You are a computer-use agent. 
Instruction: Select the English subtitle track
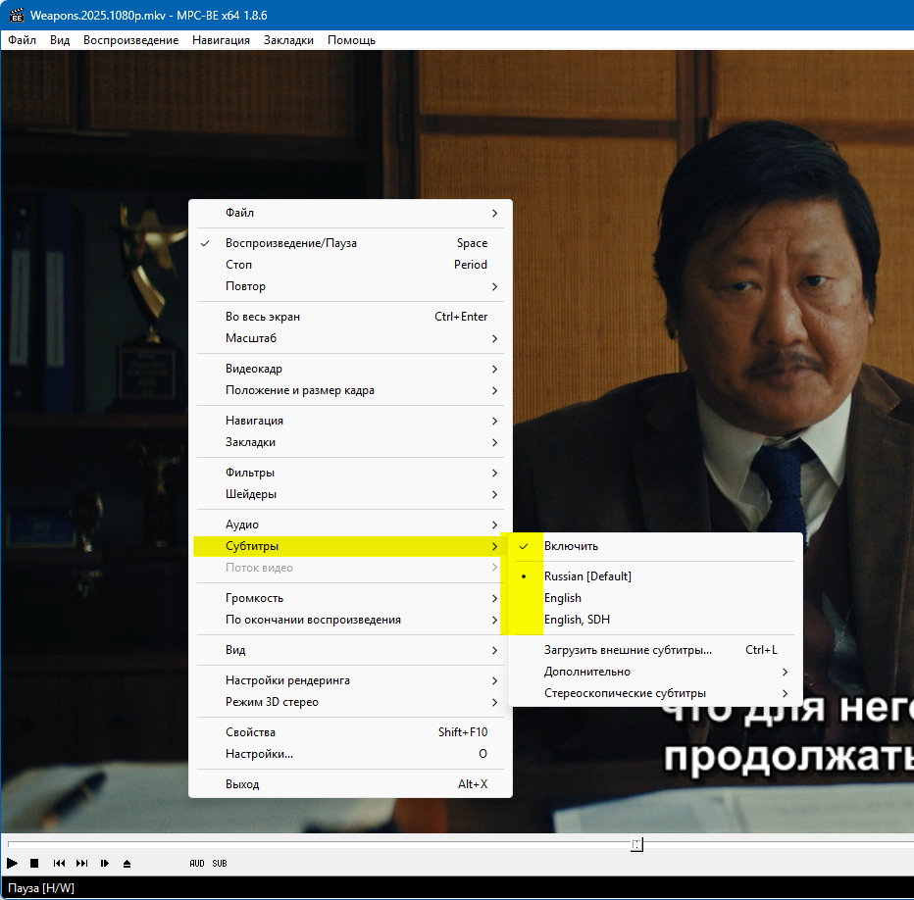coord(563,598)
